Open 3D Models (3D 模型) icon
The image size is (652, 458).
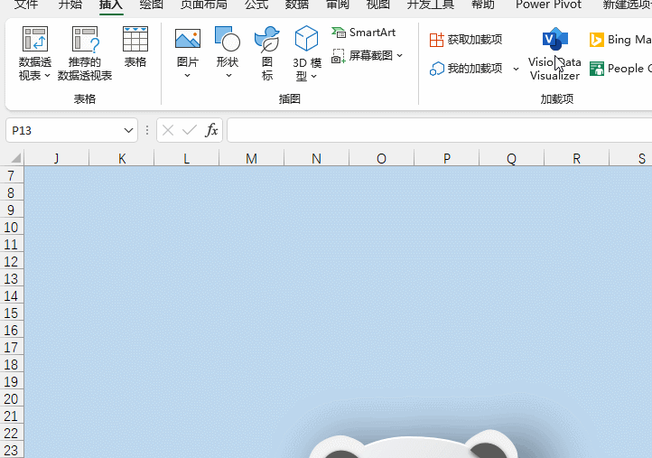(x=307, y=40)
